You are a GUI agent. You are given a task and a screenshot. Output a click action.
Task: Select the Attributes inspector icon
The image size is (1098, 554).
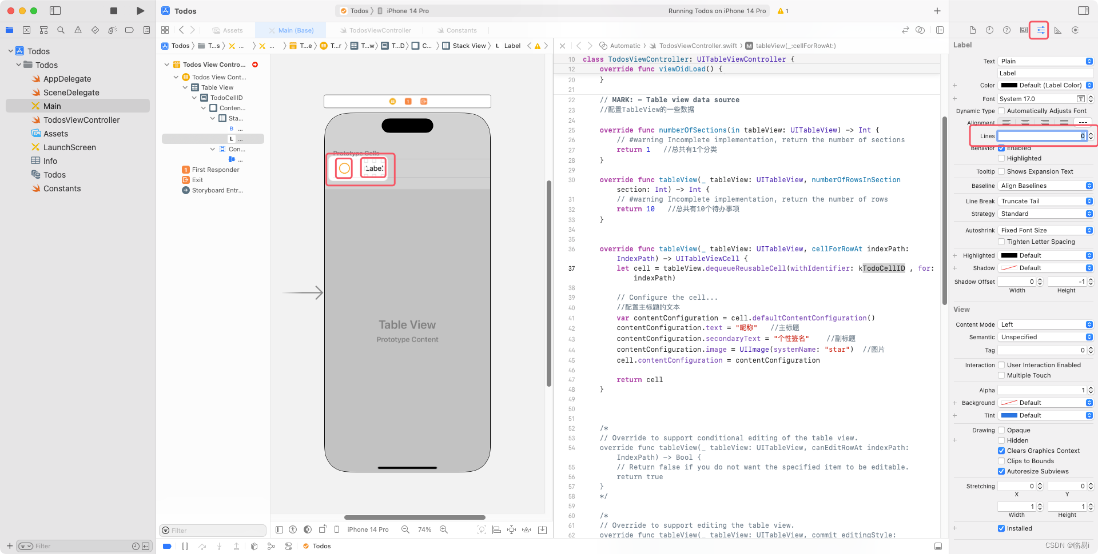pyautogui.click(x=1041, y=30)
